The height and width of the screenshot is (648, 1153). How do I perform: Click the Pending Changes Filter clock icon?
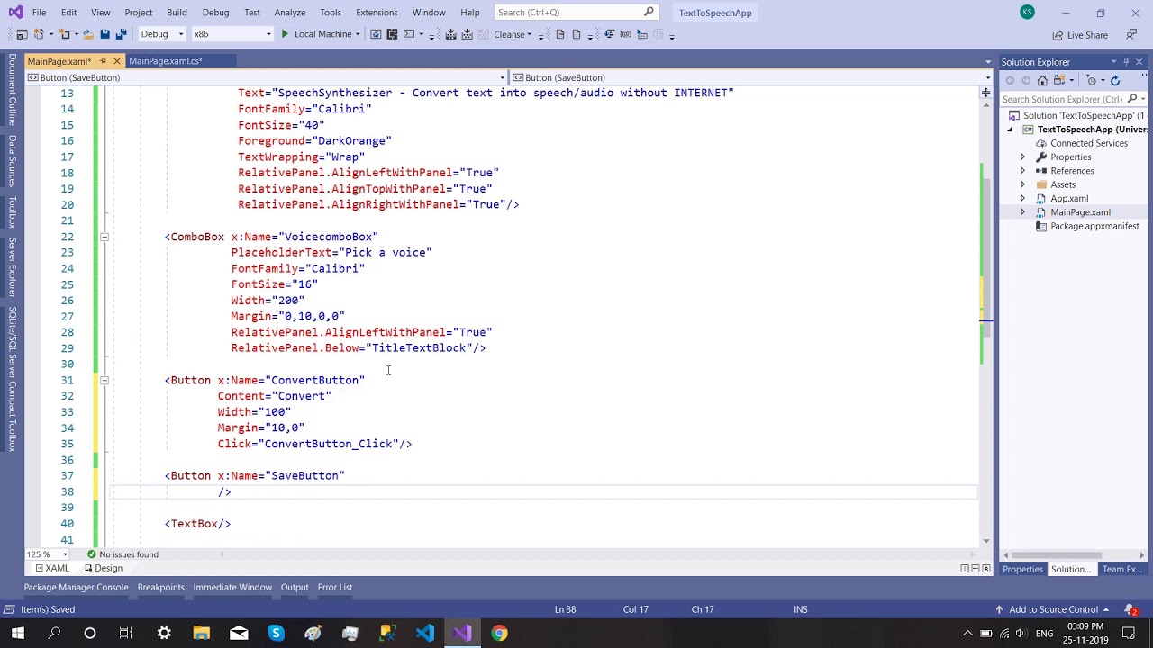(1092, 81)
